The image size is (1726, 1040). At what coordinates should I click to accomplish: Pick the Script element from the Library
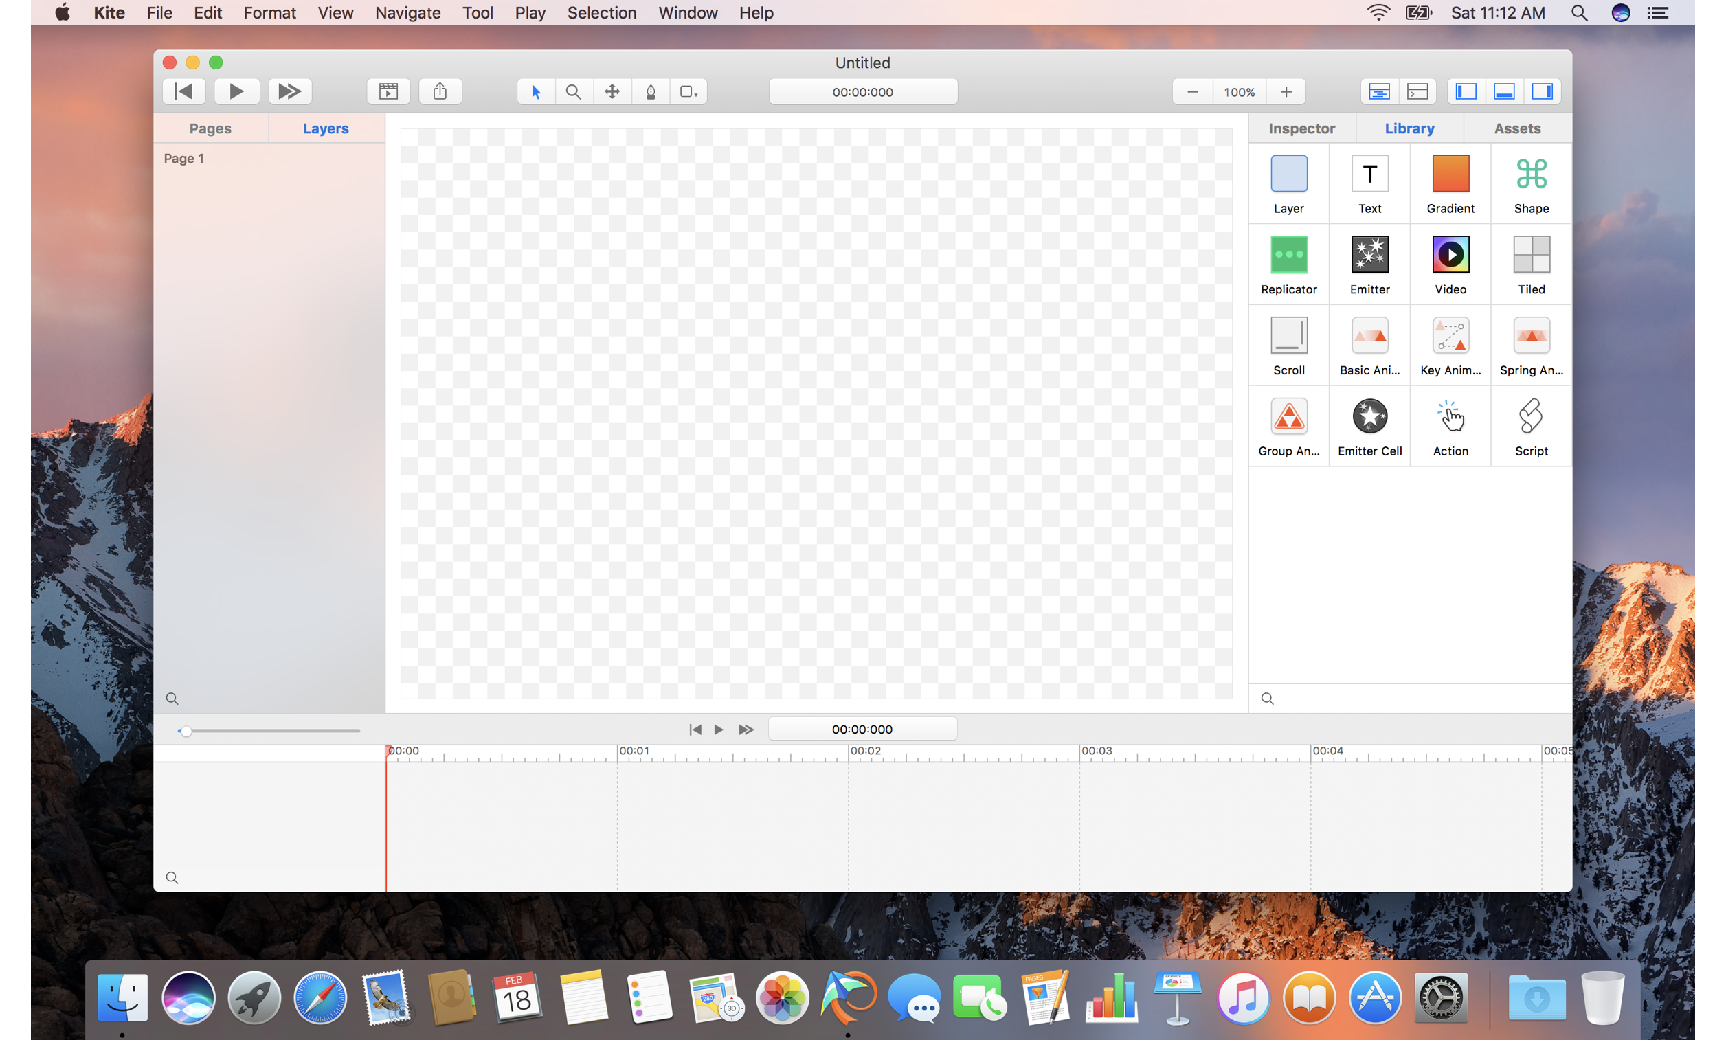[1532, 425]
